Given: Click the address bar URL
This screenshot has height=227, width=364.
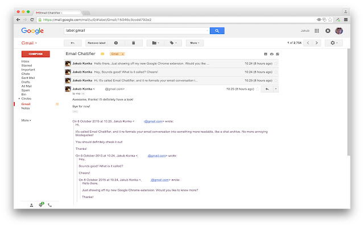Looking at the screenshot, I should 97,20.
